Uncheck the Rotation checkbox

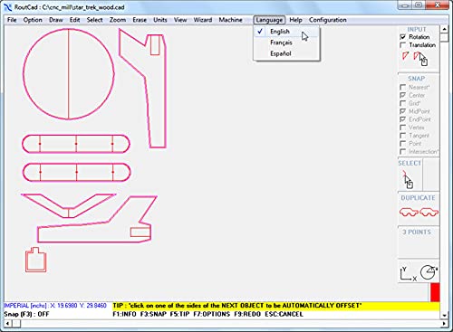coord(402,37)
